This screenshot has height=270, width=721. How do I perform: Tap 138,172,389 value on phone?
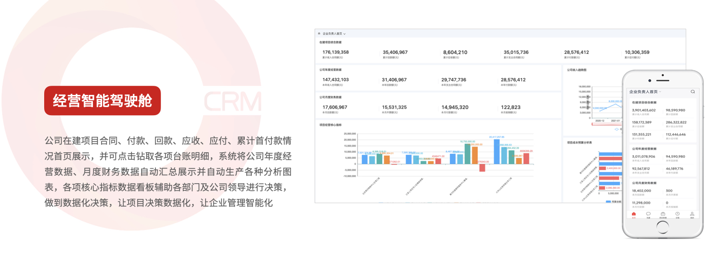642,122
